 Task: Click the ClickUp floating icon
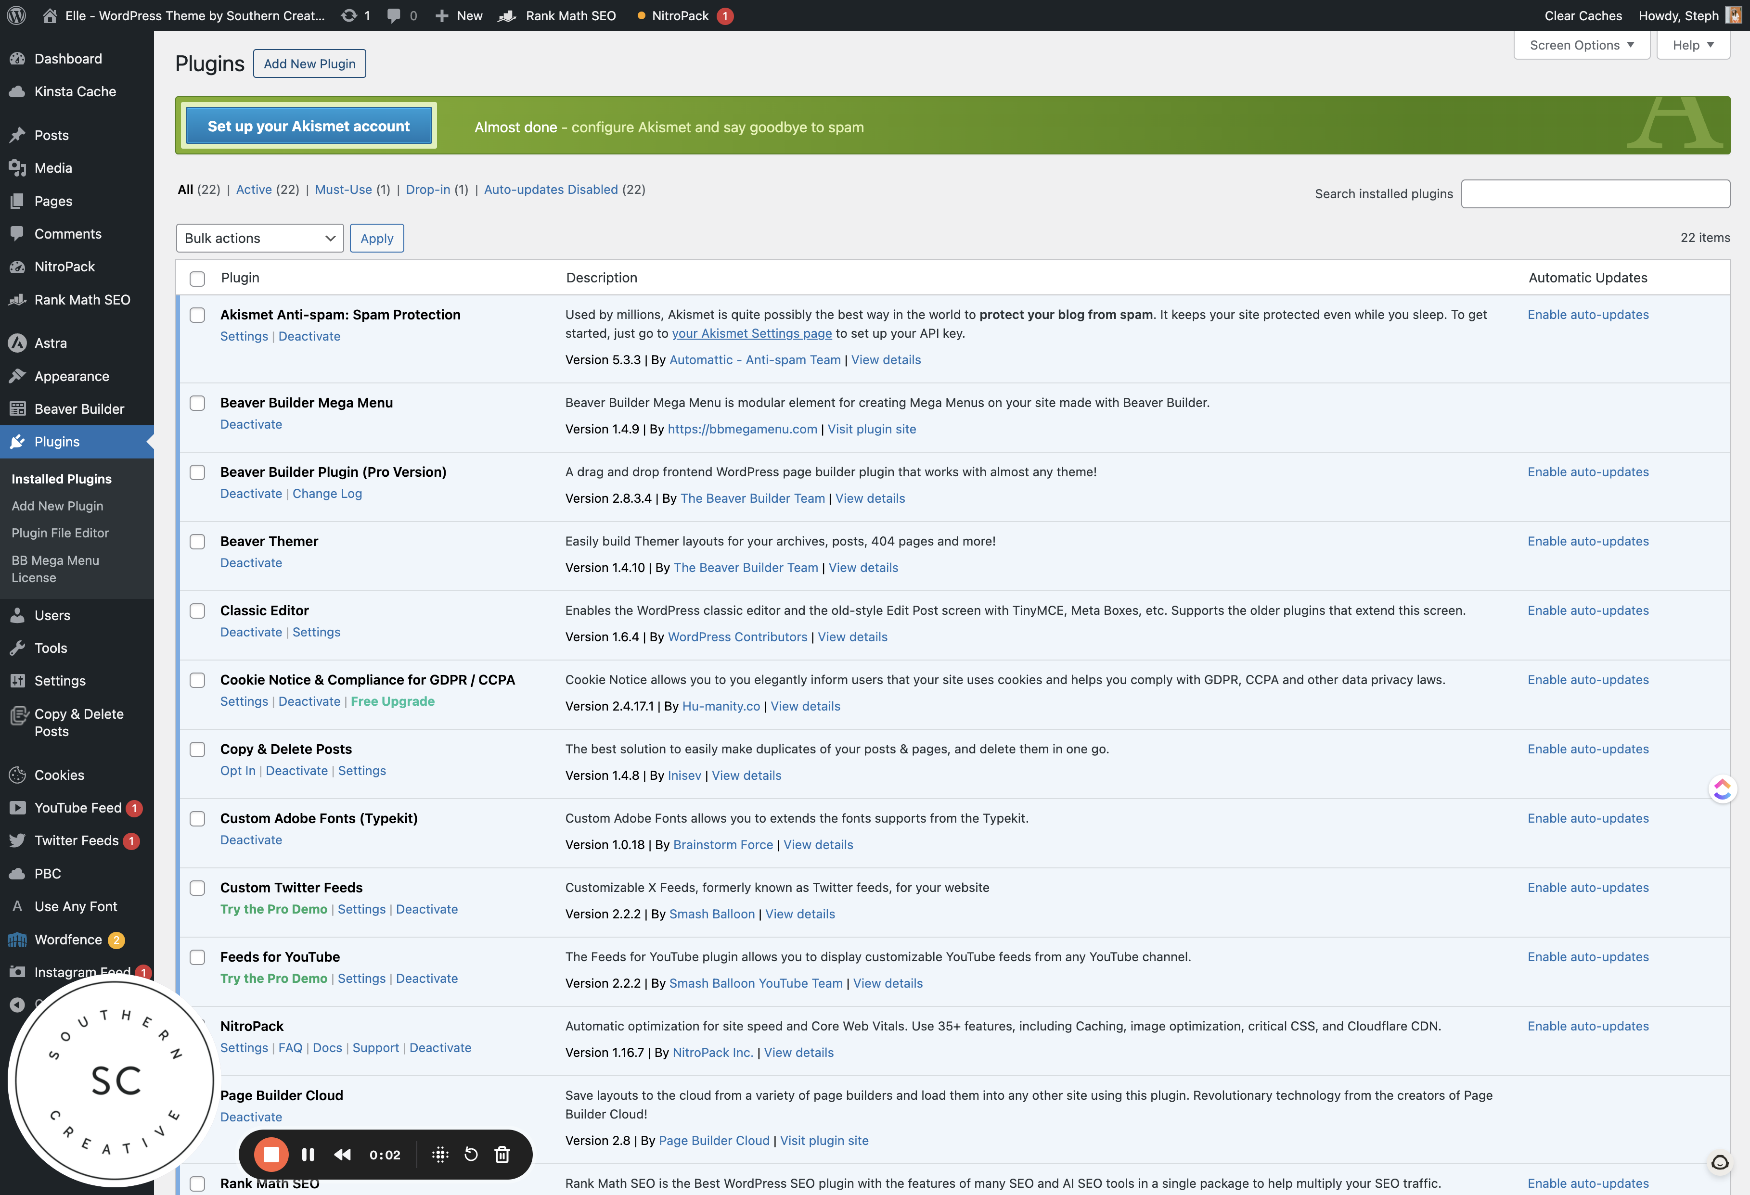[x=1722, y=788]
